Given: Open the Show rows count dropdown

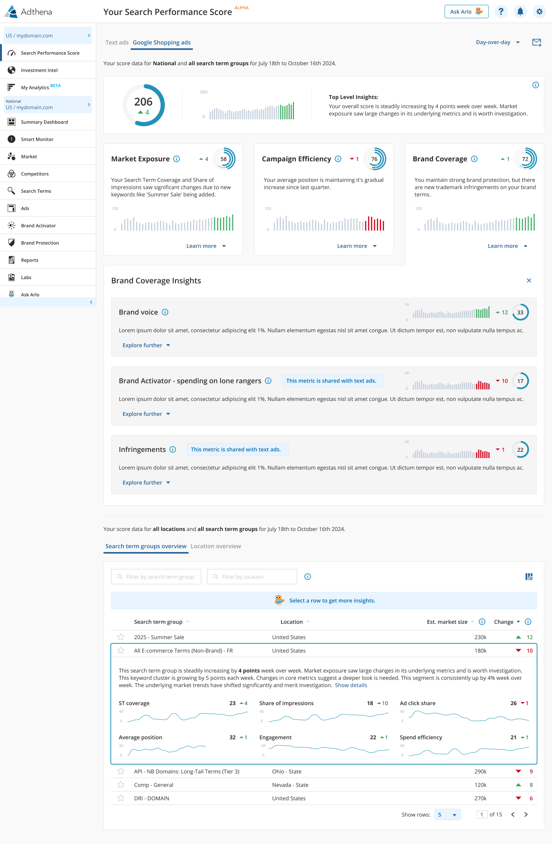Looking at the screenshot, I should [447, 814].
